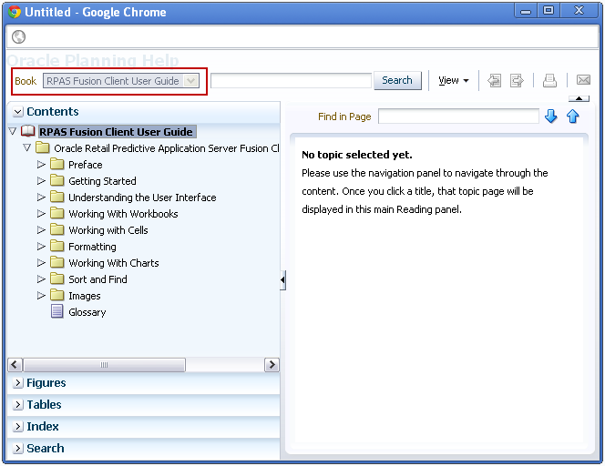This screenshot has width=605, height=466.
Task: Click the Images folder icon
Action: pos(57,295)
